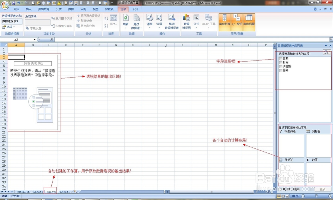Enable the 销售额 field checkbox
333x200 pixels.
tap(280, 66)
